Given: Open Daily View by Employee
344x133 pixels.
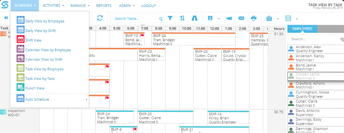Looking at the screenshot, I should (x=41, y=21).
